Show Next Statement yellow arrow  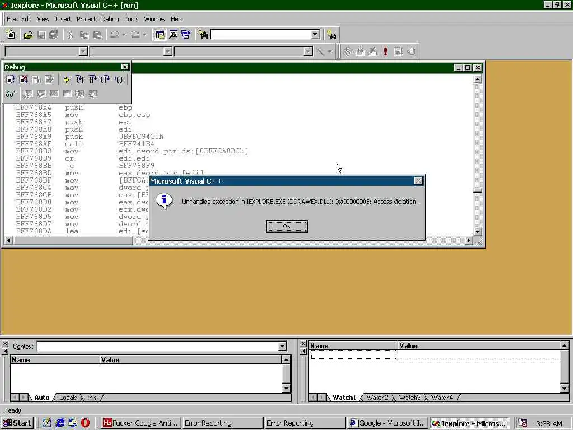coord(66,80)
